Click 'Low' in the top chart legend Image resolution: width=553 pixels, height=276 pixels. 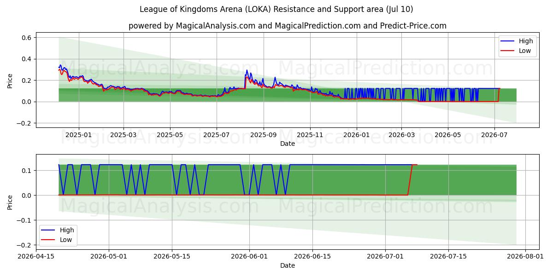(x=525, y=51)
